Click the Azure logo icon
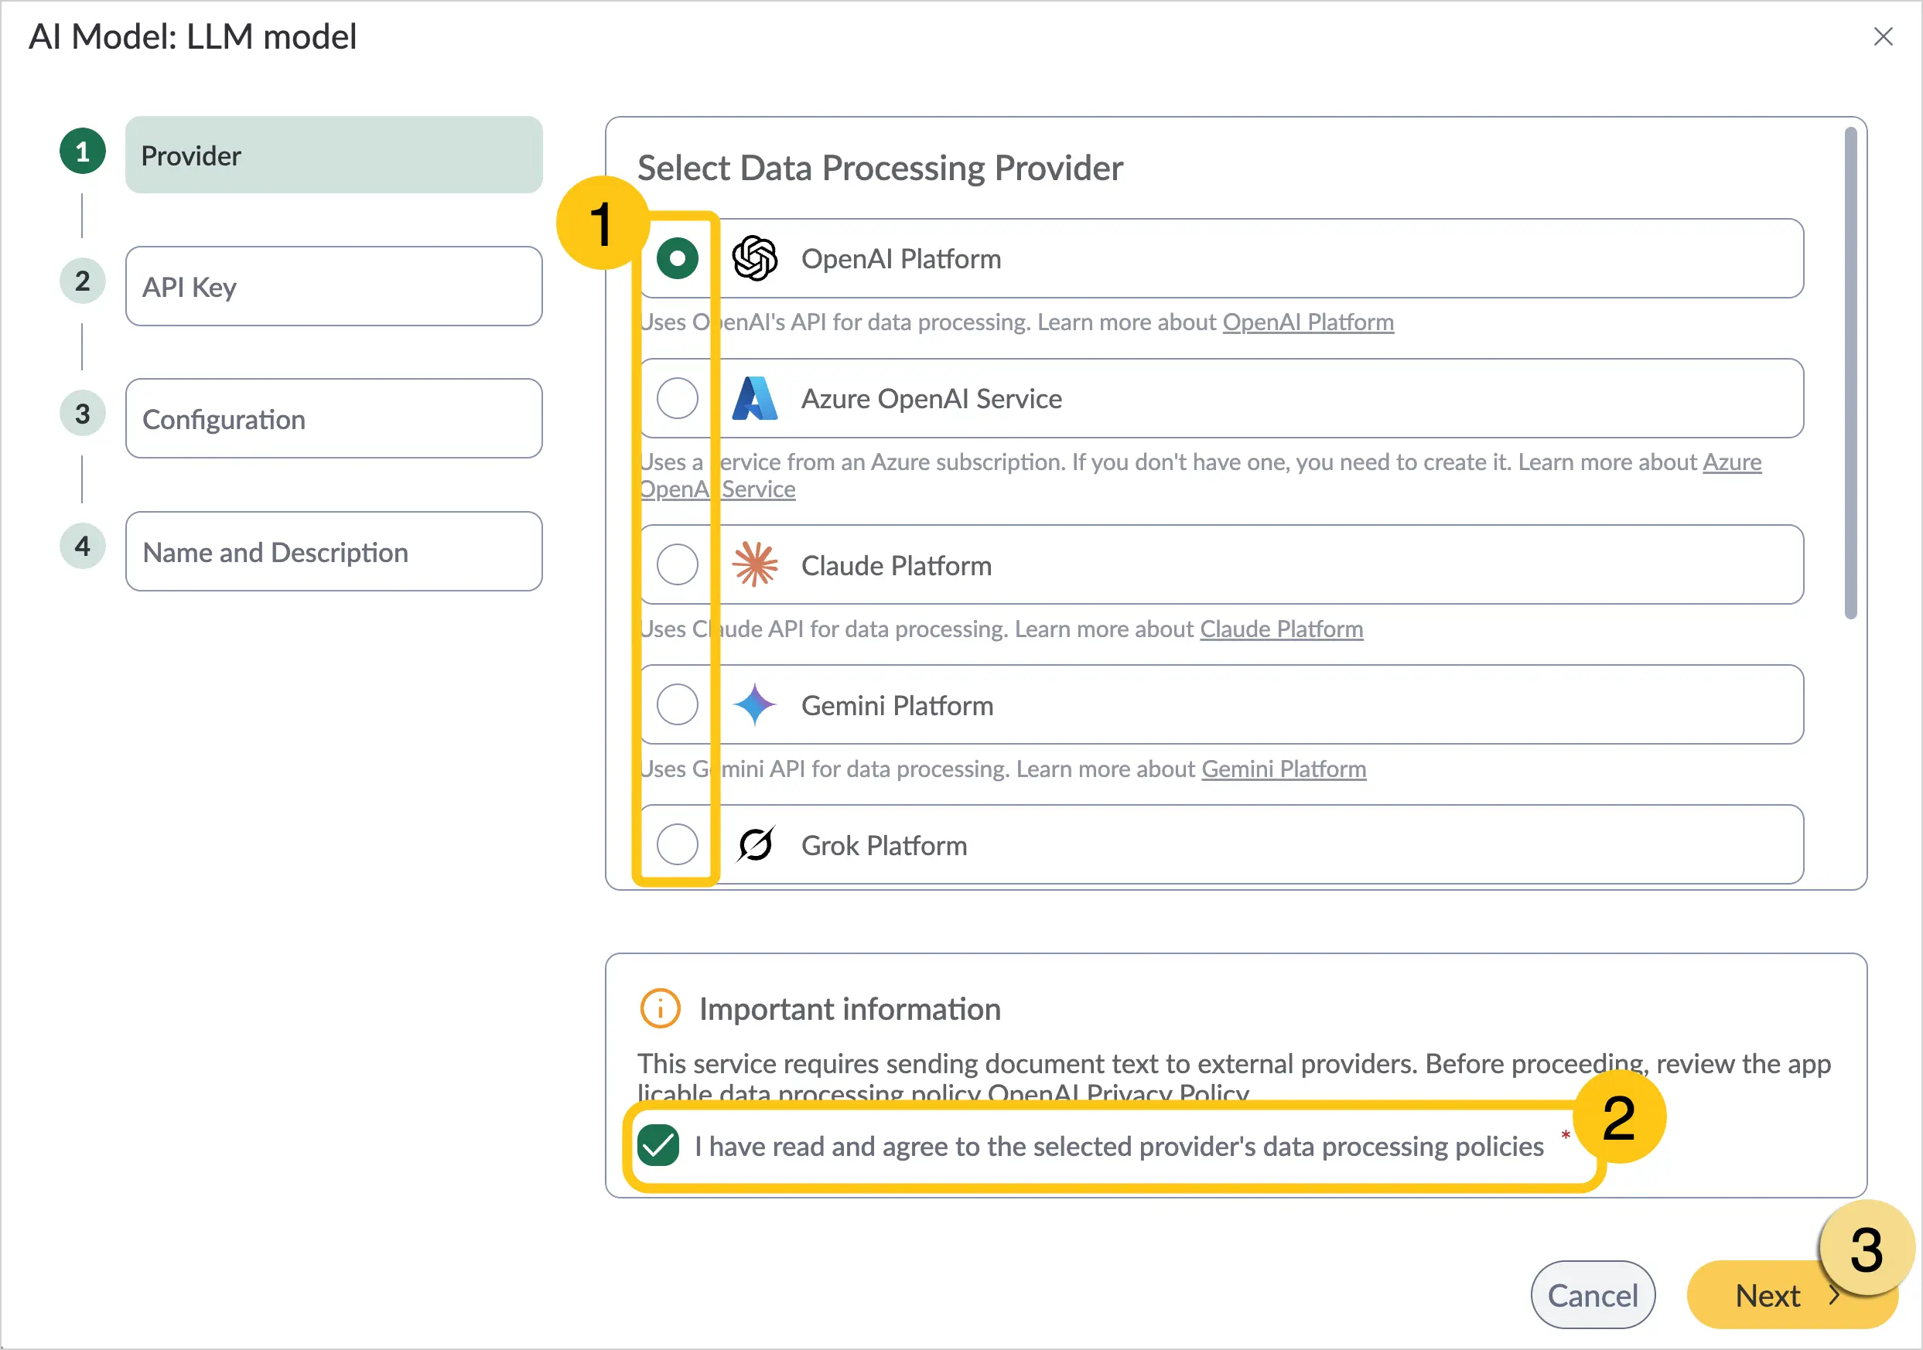Screen dimensions: 1923x1350 tap(753, 397)
